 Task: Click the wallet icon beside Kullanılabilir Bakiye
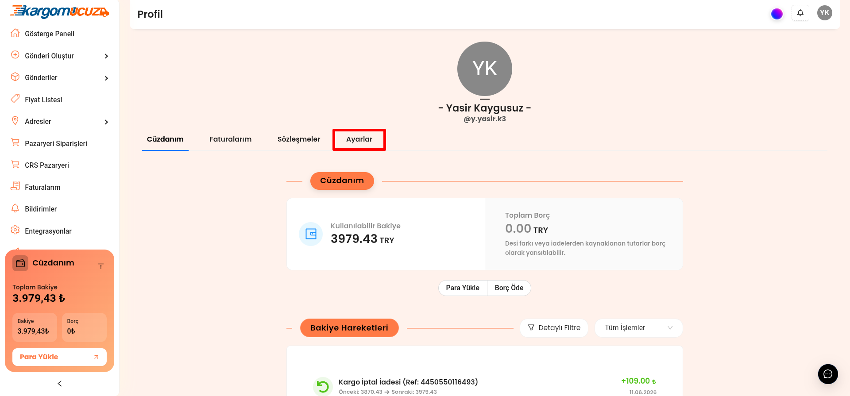click(x=311, y=234)
